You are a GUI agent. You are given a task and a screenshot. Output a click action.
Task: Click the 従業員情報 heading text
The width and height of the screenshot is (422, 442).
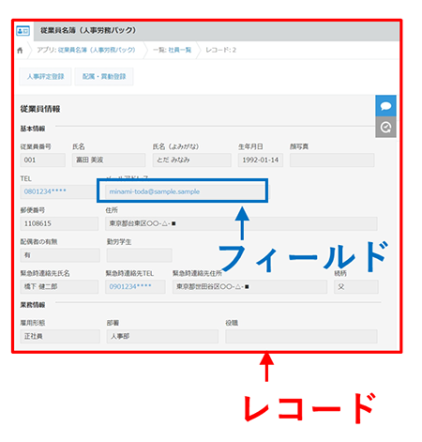[40, 109]
